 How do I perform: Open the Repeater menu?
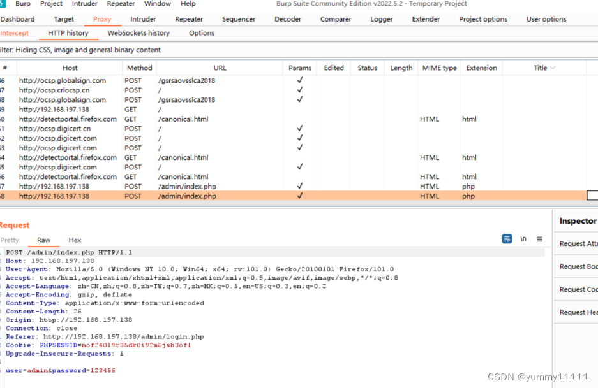coord(121,4)
